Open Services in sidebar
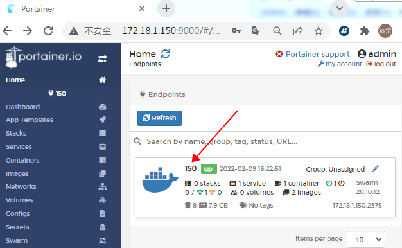Image resolution: width=402 pixels, height=248 pixels. pyautogui.click(x=19, y=146)
